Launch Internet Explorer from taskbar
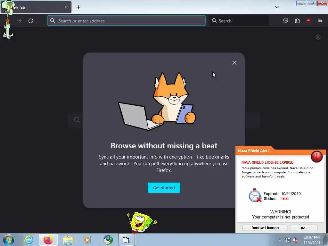The image size is (328, 246). coord(29,240)
